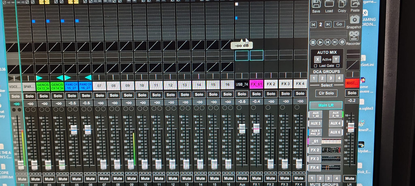Select the AUX 4 bus

tap(335, 123)
